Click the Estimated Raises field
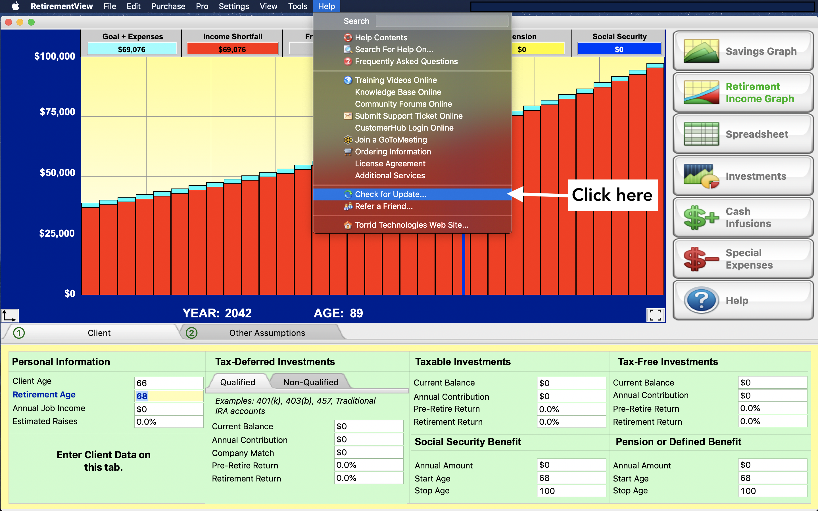 [169, 422]
